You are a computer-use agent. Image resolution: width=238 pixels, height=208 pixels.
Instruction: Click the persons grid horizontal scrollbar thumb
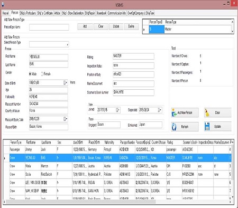(x=81, y=202)
